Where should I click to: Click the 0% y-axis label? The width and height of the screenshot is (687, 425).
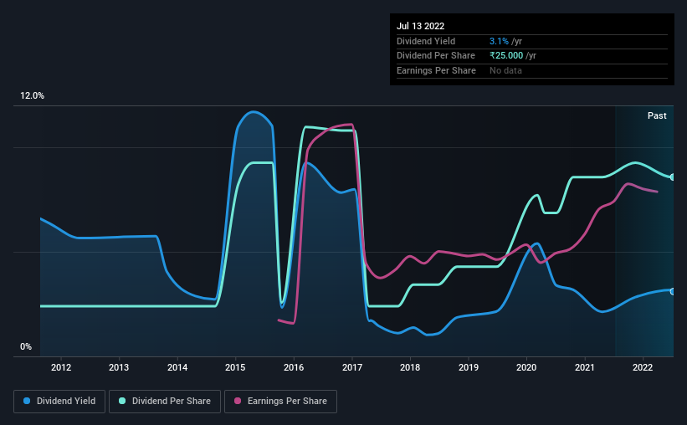pos(26,346)
